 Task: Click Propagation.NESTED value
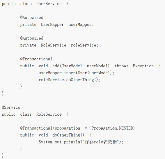112,128
